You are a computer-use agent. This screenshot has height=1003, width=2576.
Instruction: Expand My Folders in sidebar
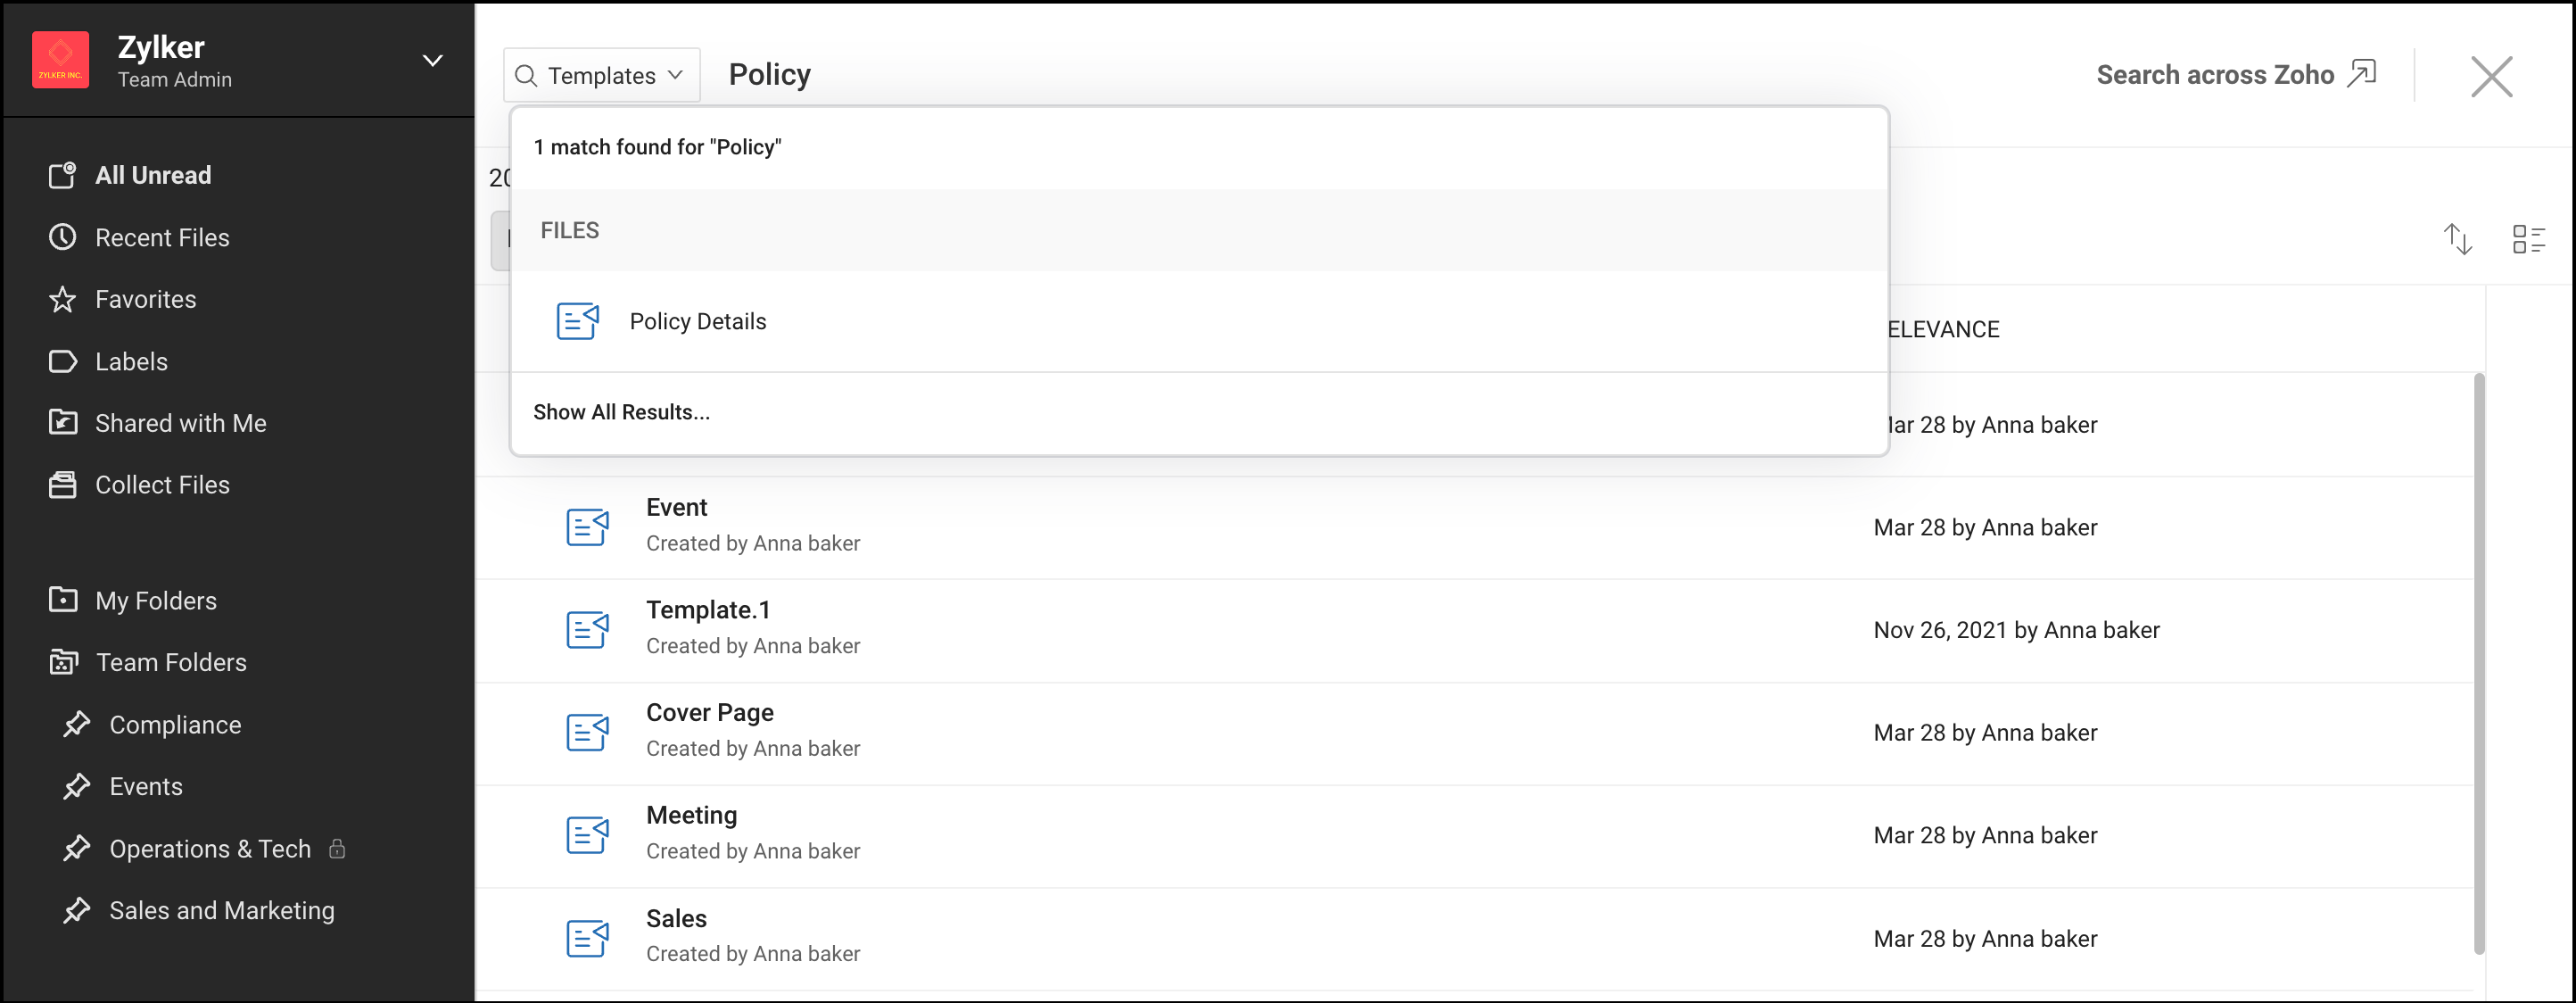click(x=155, y=600)
